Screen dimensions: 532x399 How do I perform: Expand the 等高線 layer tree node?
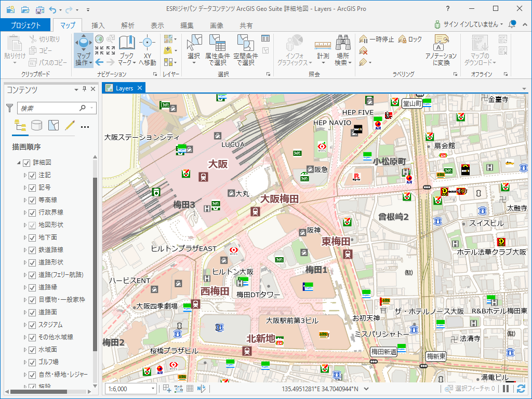(x=25, y=200)
